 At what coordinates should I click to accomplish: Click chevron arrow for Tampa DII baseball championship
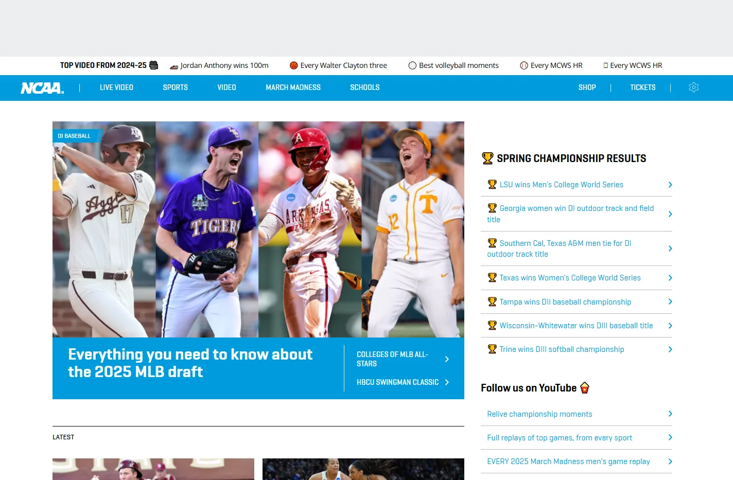[670, 301]
